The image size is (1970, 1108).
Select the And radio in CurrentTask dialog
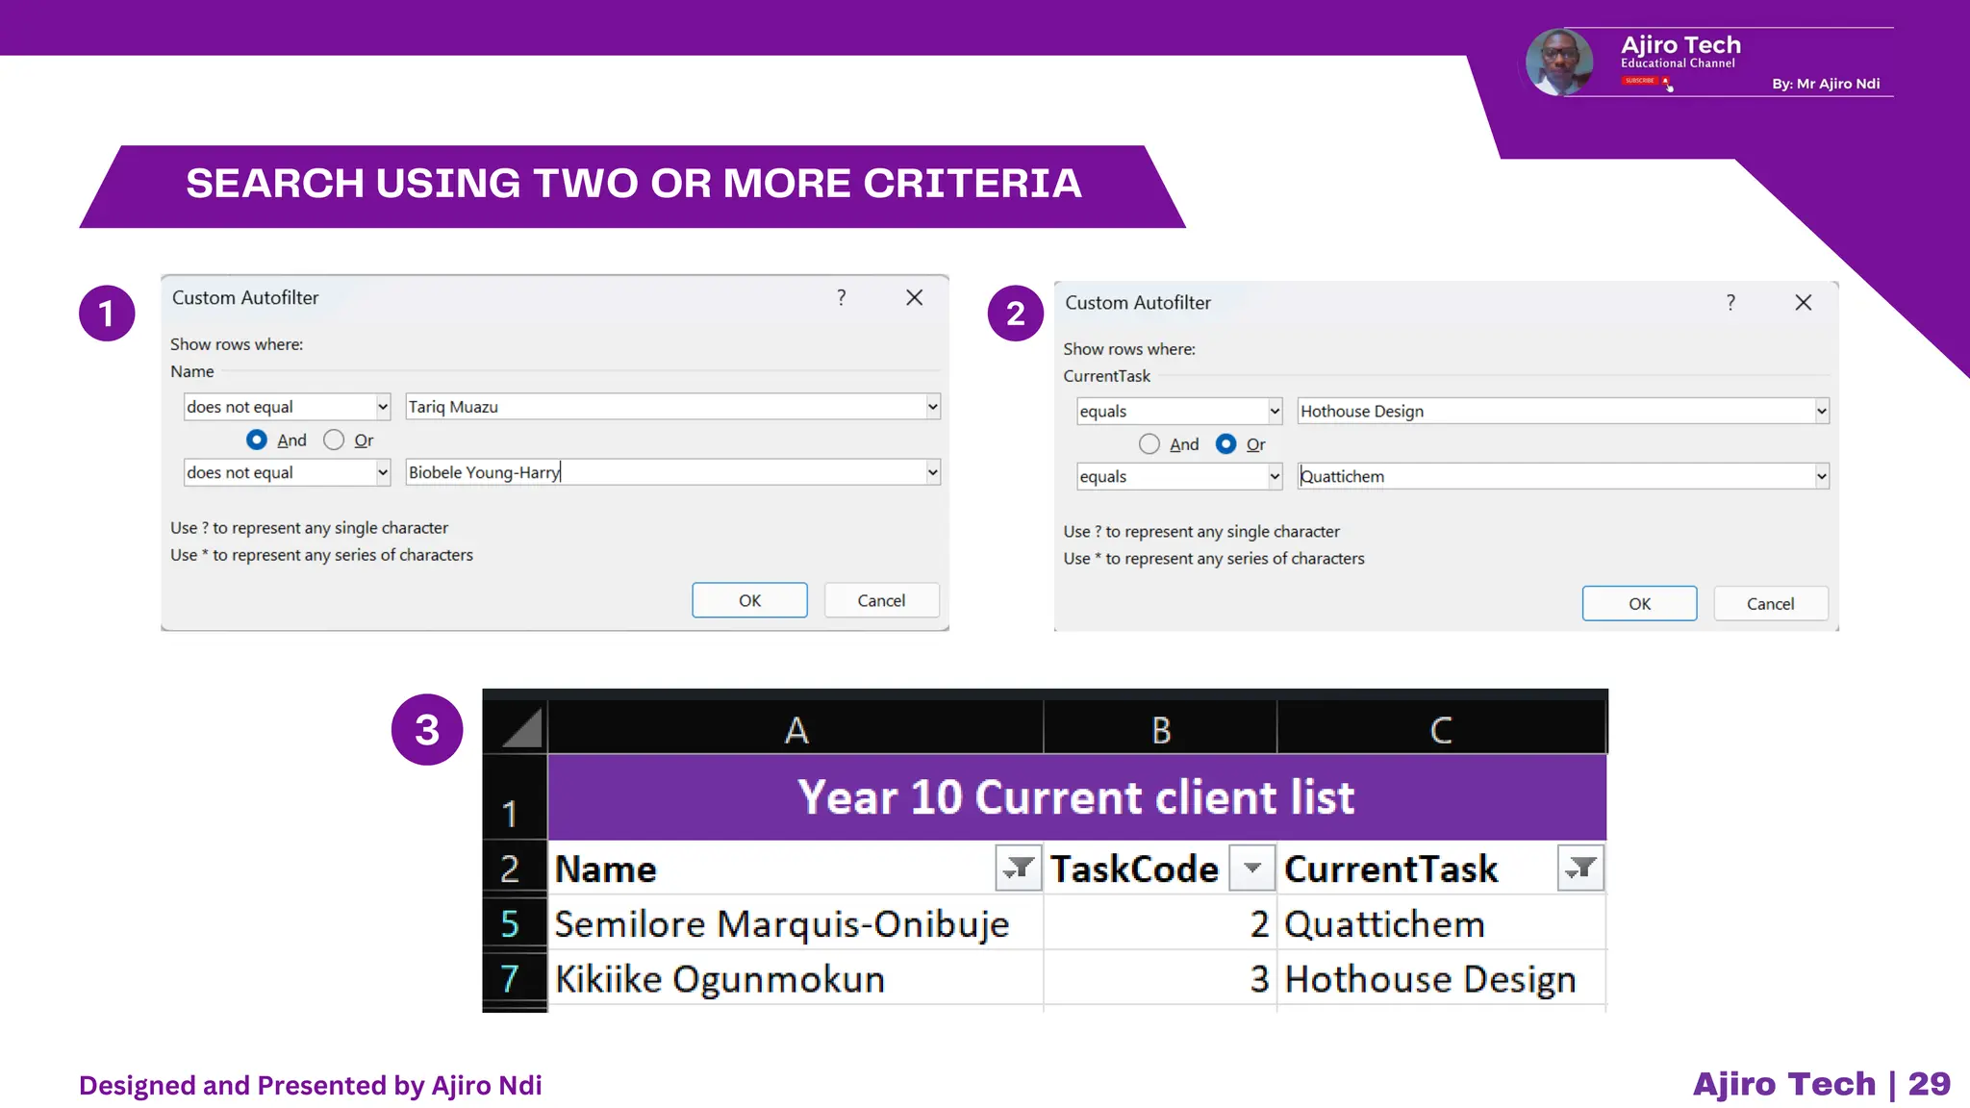click(x=1149, y=444)
